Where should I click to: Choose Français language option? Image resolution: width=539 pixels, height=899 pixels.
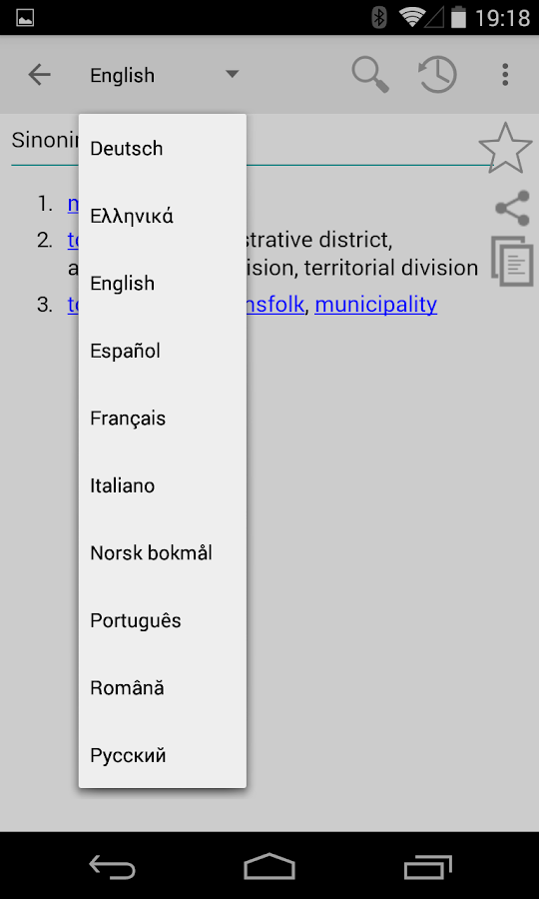coord(163,418)
